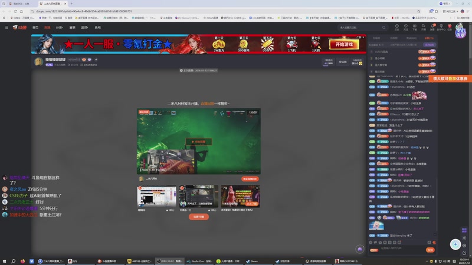This screenshot has width=472, height=265.
Task: Open the hamburger menu beside Douyu logo
Action: [6, 27]
